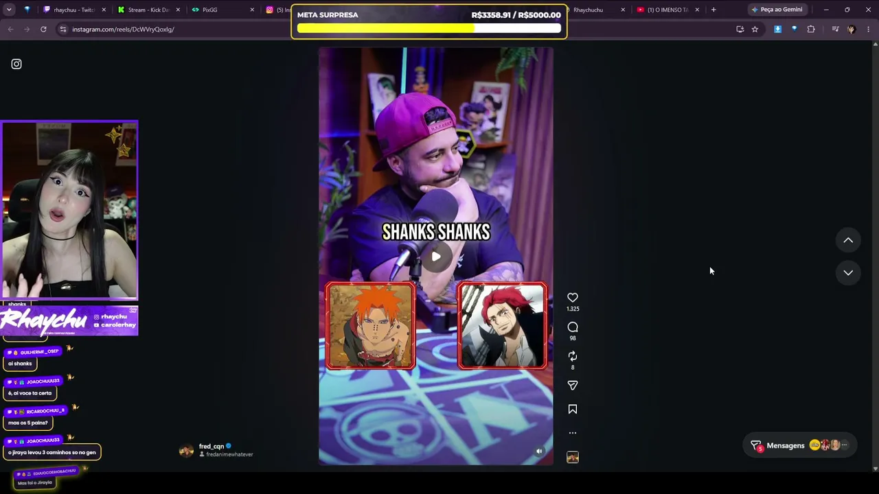
Task: View site information for instagram.com
Action: [62, 30]
